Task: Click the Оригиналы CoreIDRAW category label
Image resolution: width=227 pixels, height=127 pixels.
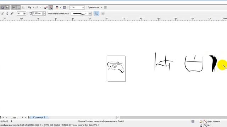Action: point(59,13)
